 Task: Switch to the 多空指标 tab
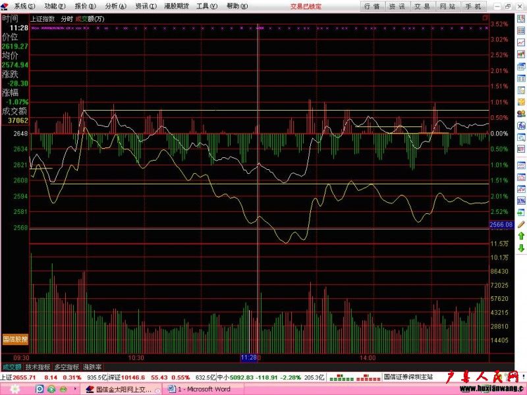point(67,367)
